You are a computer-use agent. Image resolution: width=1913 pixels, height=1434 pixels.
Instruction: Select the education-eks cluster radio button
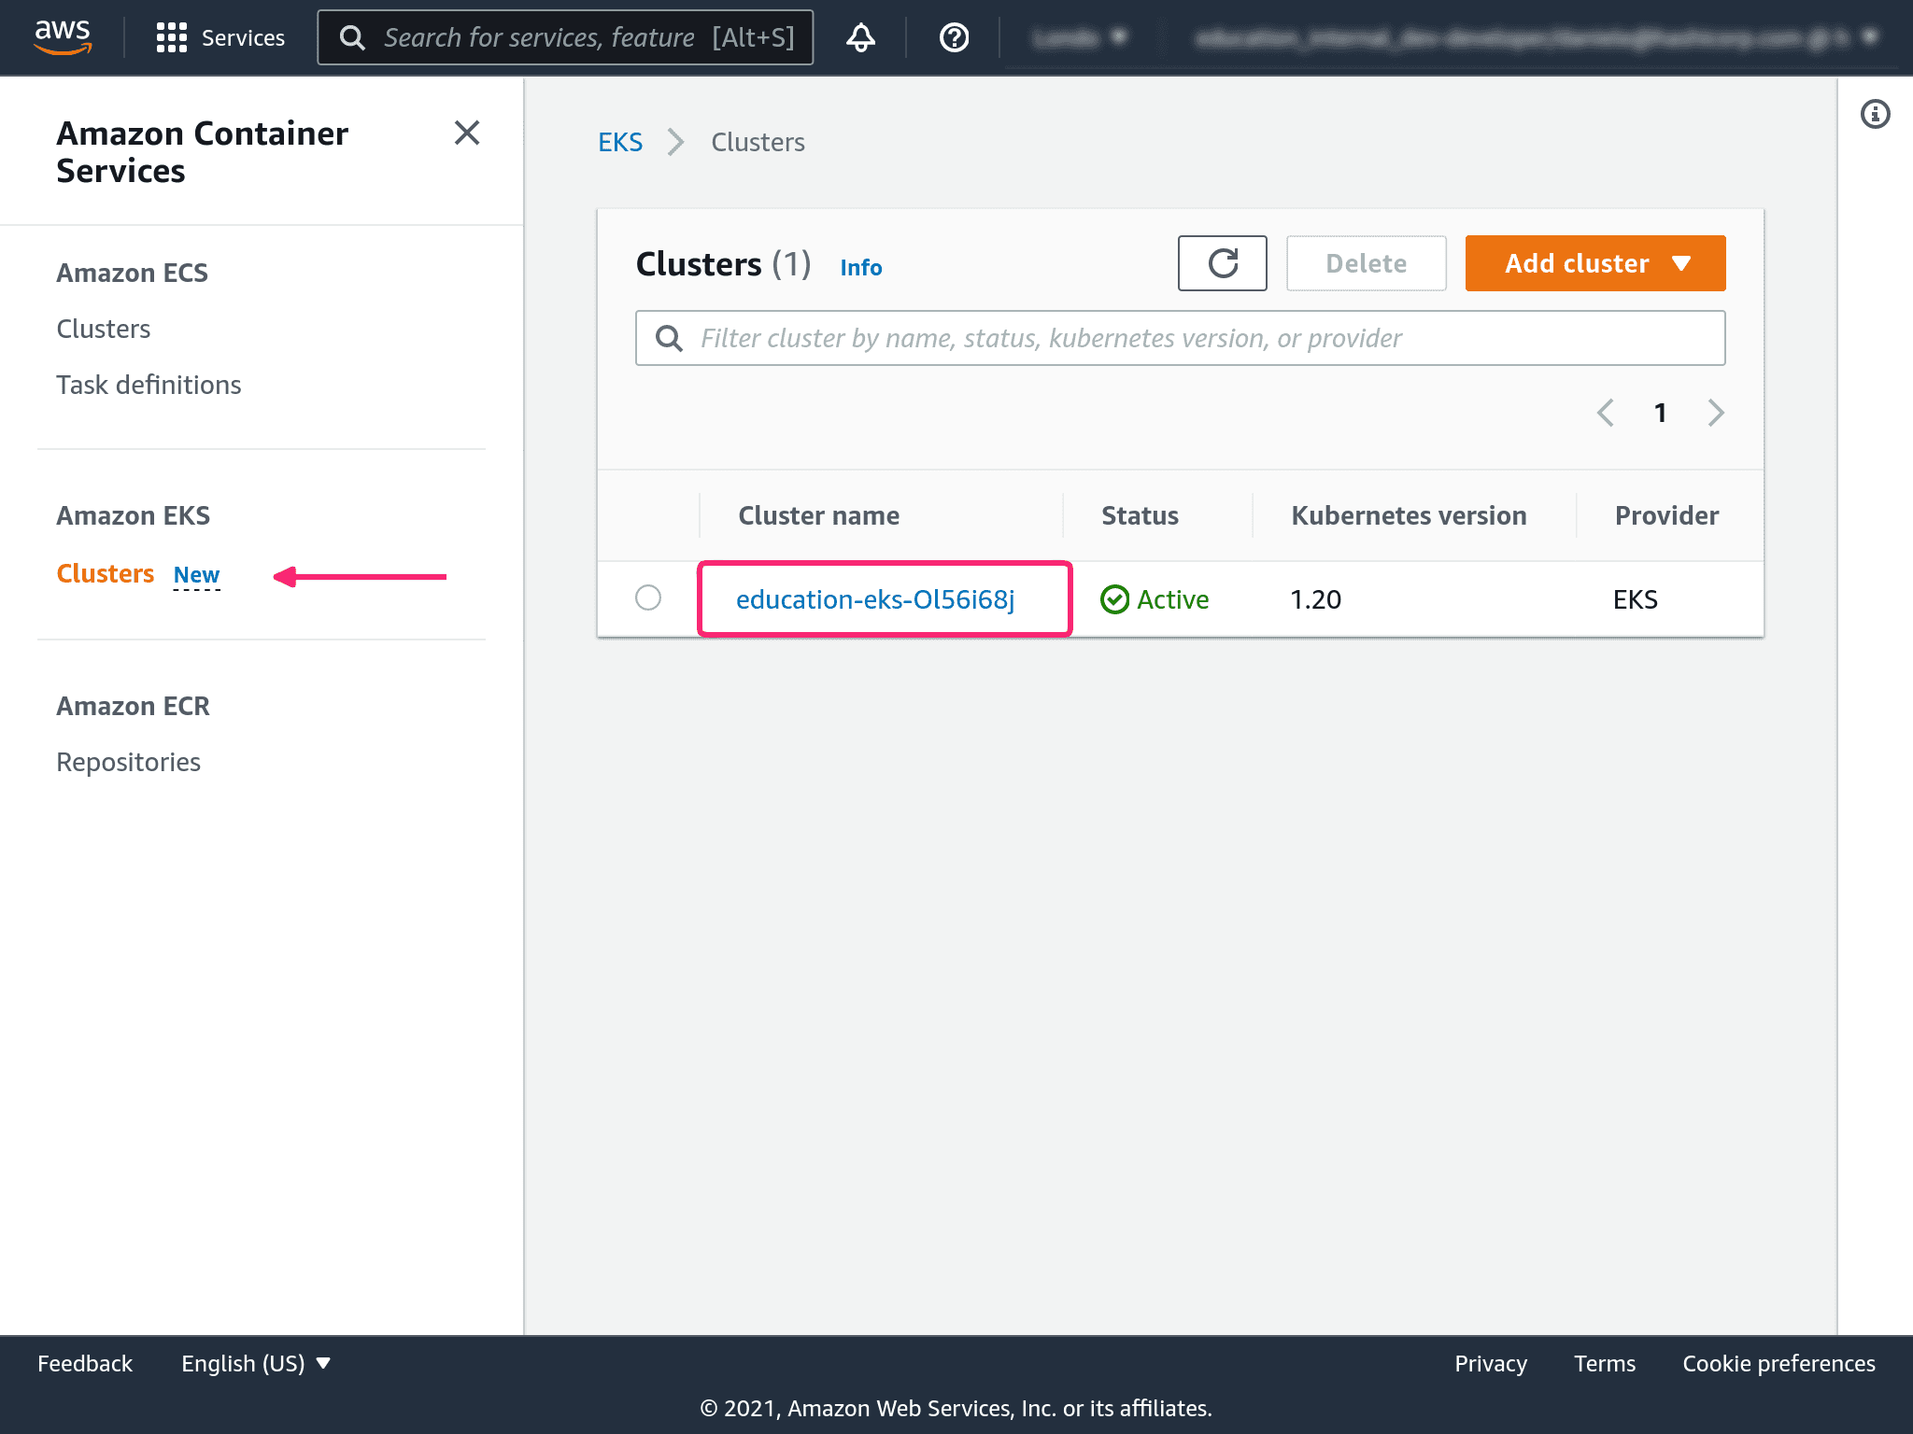click(648, 597)
